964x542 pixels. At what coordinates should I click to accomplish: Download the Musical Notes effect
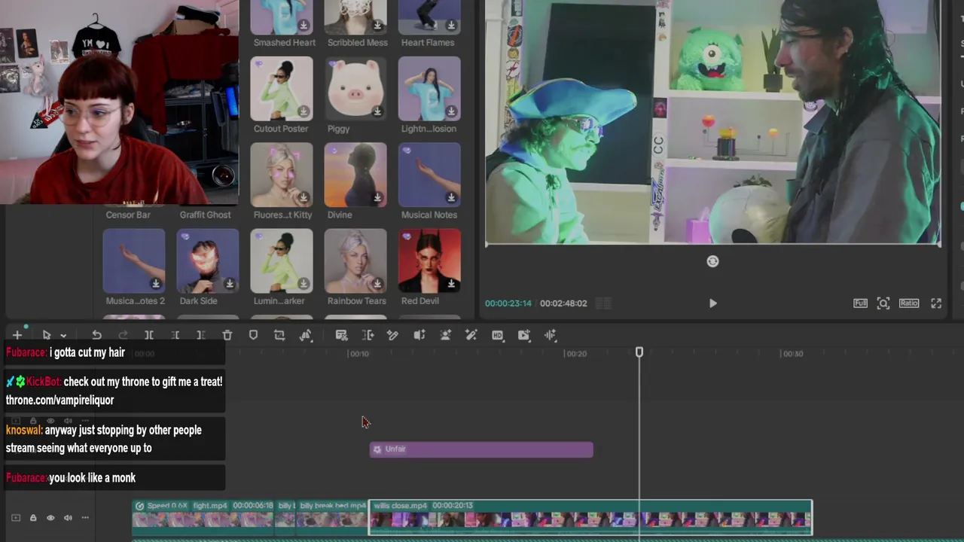[451, 197]
